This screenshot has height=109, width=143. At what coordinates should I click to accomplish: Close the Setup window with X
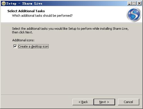tap(139, 3)
